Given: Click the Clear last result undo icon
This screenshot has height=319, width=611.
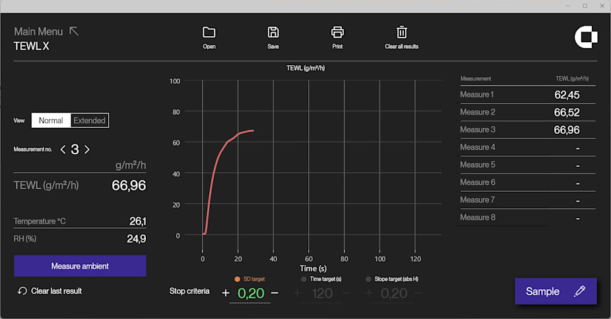Looking at the screenshot, I should click(22, 291).
